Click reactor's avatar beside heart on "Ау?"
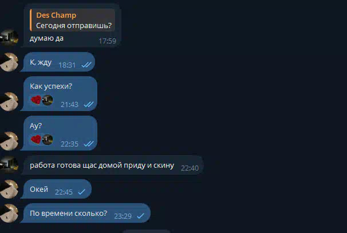Image resolution: width=347 pixels, height=233 pixels. click(48, 140)
